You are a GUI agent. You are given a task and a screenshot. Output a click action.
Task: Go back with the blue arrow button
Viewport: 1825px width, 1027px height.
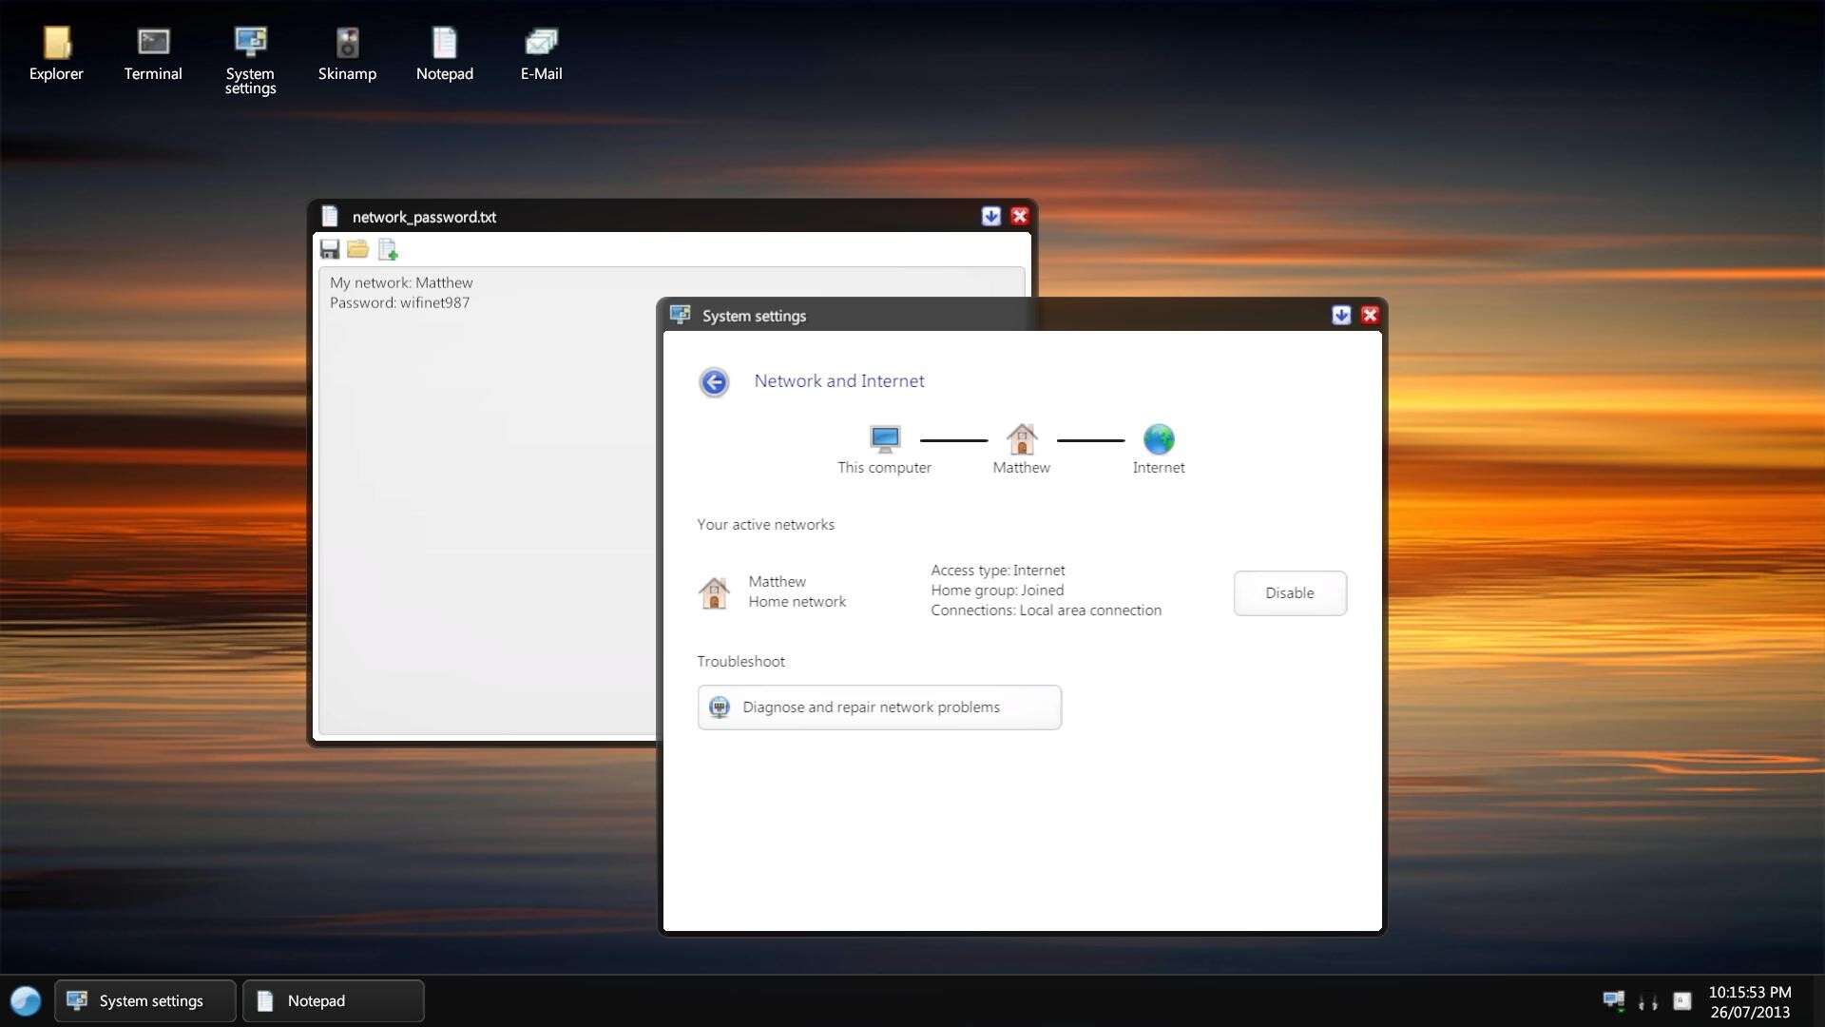pos(714,382)
